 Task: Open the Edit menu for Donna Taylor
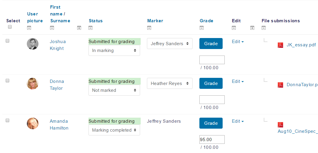coord(238,81)
